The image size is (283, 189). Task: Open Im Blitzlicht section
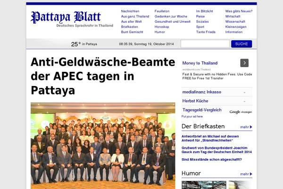tap(204, 11)
